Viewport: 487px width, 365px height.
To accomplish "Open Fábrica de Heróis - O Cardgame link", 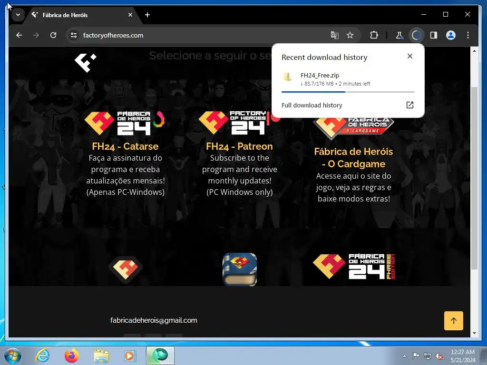I will point(353,158).
